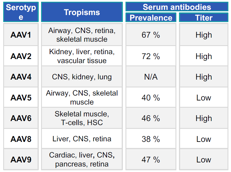Select the 38 % prevalence cell

[151, 139]
